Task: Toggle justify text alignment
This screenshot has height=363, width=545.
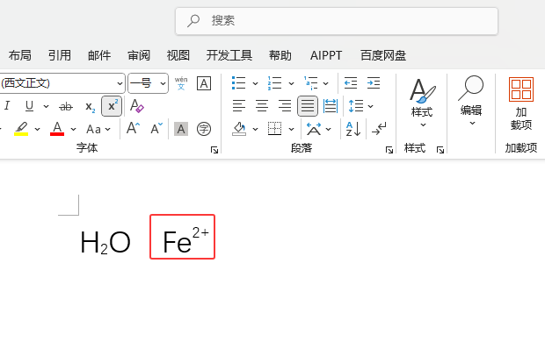Action: (308, 106)
